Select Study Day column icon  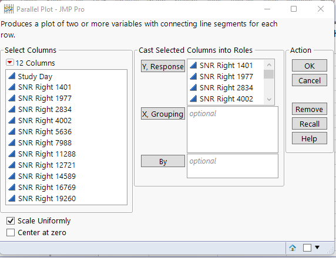click(12, 76)
